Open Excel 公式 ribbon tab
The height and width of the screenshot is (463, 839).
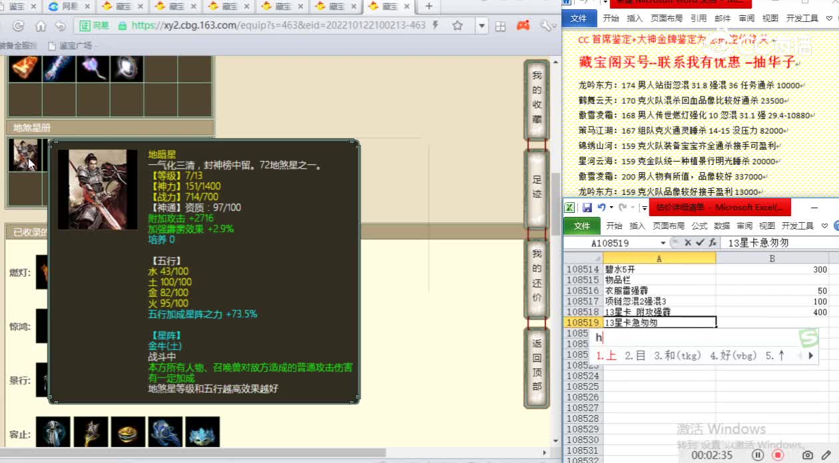699,226
